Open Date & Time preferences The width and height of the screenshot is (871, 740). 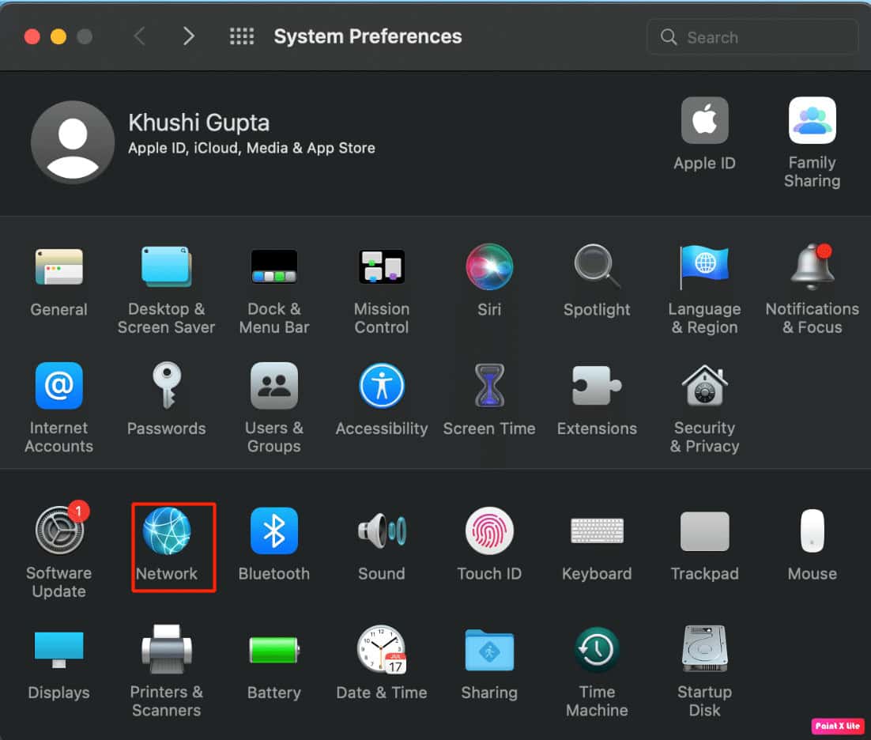click(x=382, y=650)
